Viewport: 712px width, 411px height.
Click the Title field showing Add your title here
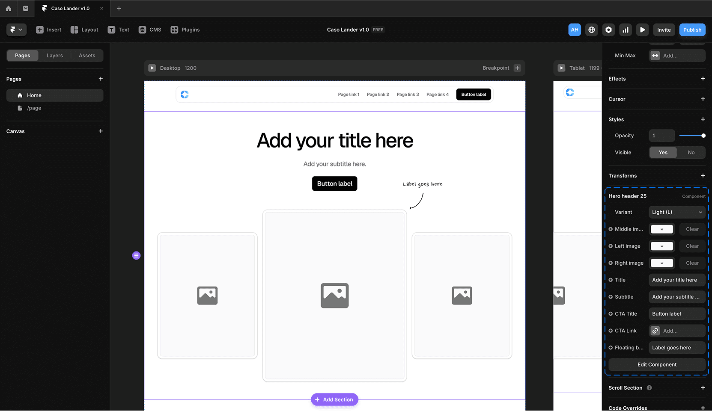[676, 280]
